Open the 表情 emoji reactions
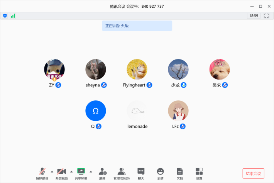274x183 pixels. [160, 173]
